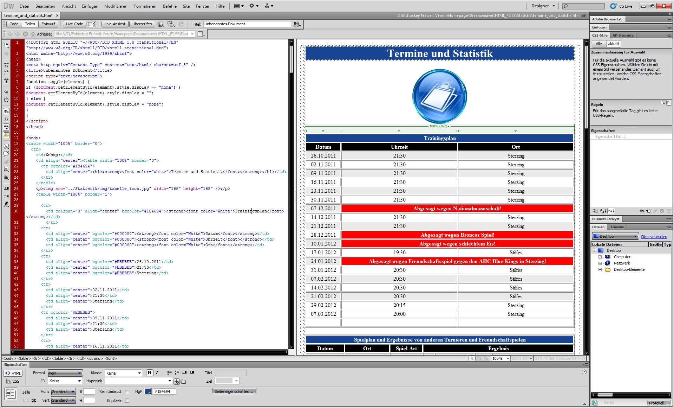Click browse folder icon beside Hyperlink
This screenshot has width=674, height=408.
[183, 381]
